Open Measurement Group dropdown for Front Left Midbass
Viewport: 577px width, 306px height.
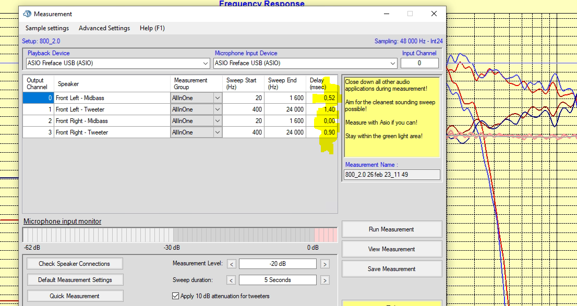(x=217, y=98)
